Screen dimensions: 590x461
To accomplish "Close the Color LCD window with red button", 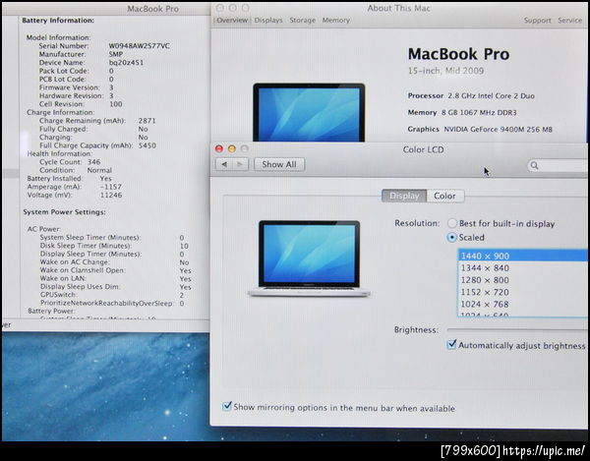I will 219,148.
